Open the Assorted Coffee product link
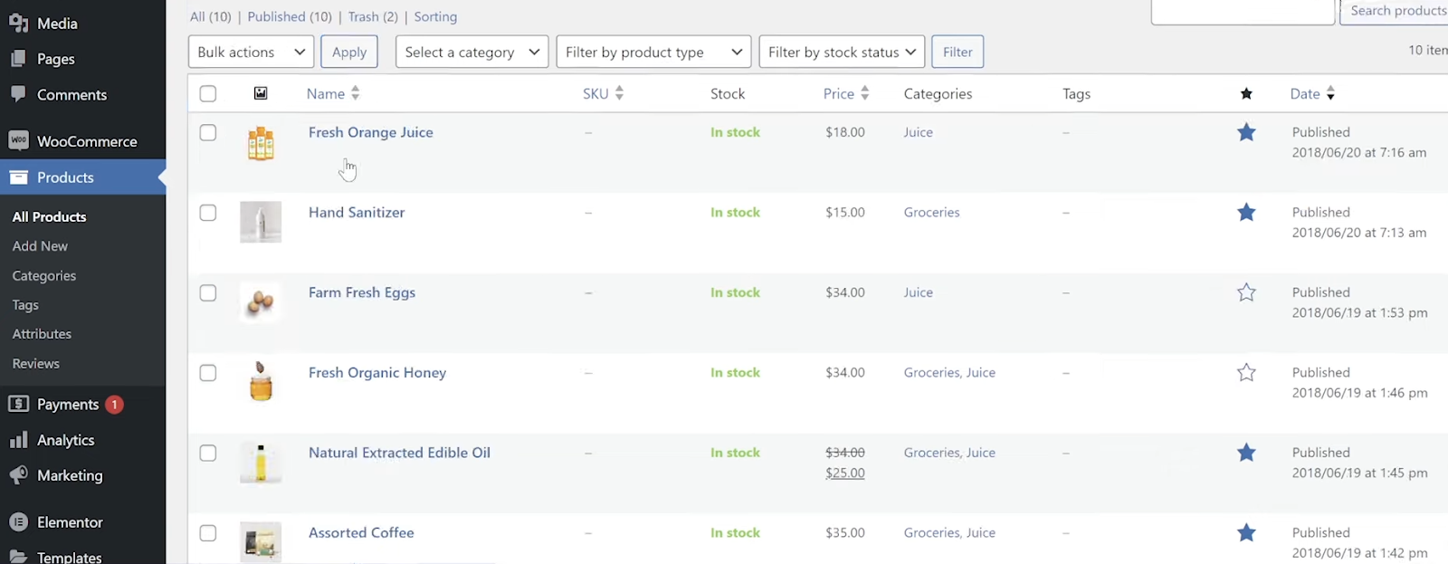The image size is (1448, 564). pyautogui.click(x=361, y=532)
